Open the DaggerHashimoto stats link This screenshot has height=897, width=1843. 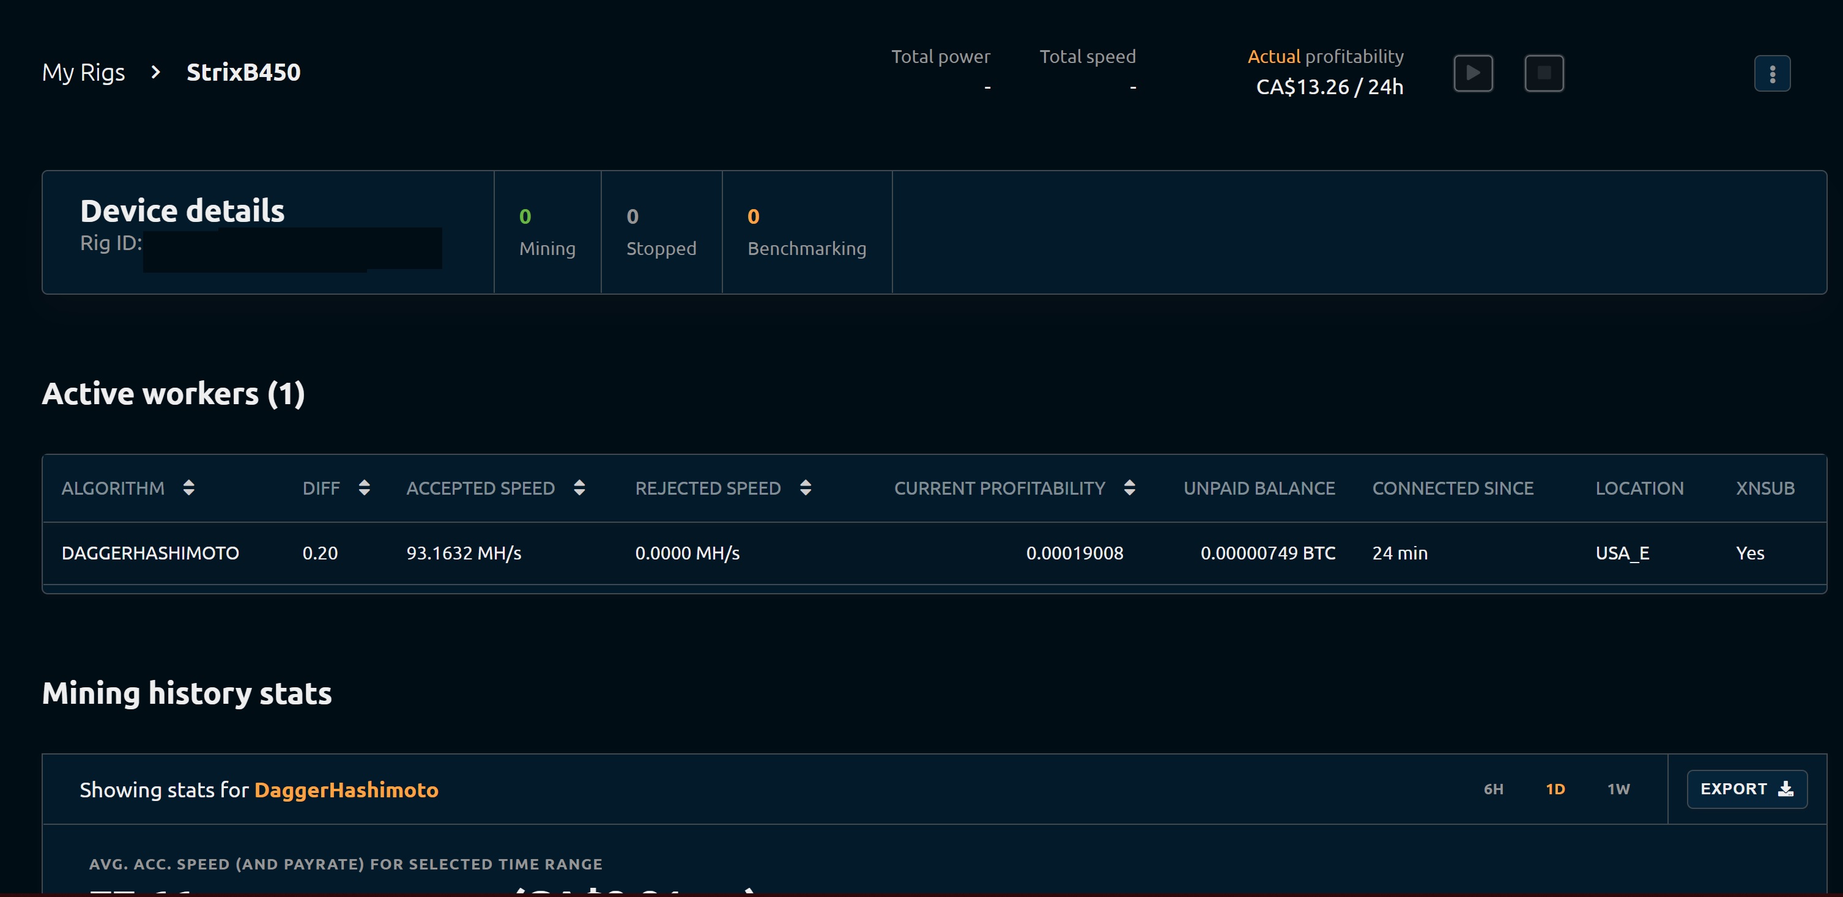click(x=347, y=790)
